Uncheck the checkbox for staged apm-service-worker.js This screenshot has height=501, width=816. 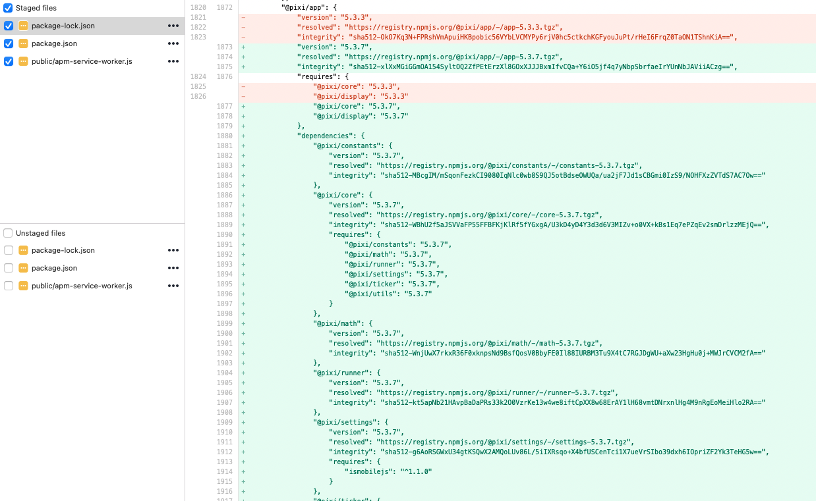coord(7,61)
